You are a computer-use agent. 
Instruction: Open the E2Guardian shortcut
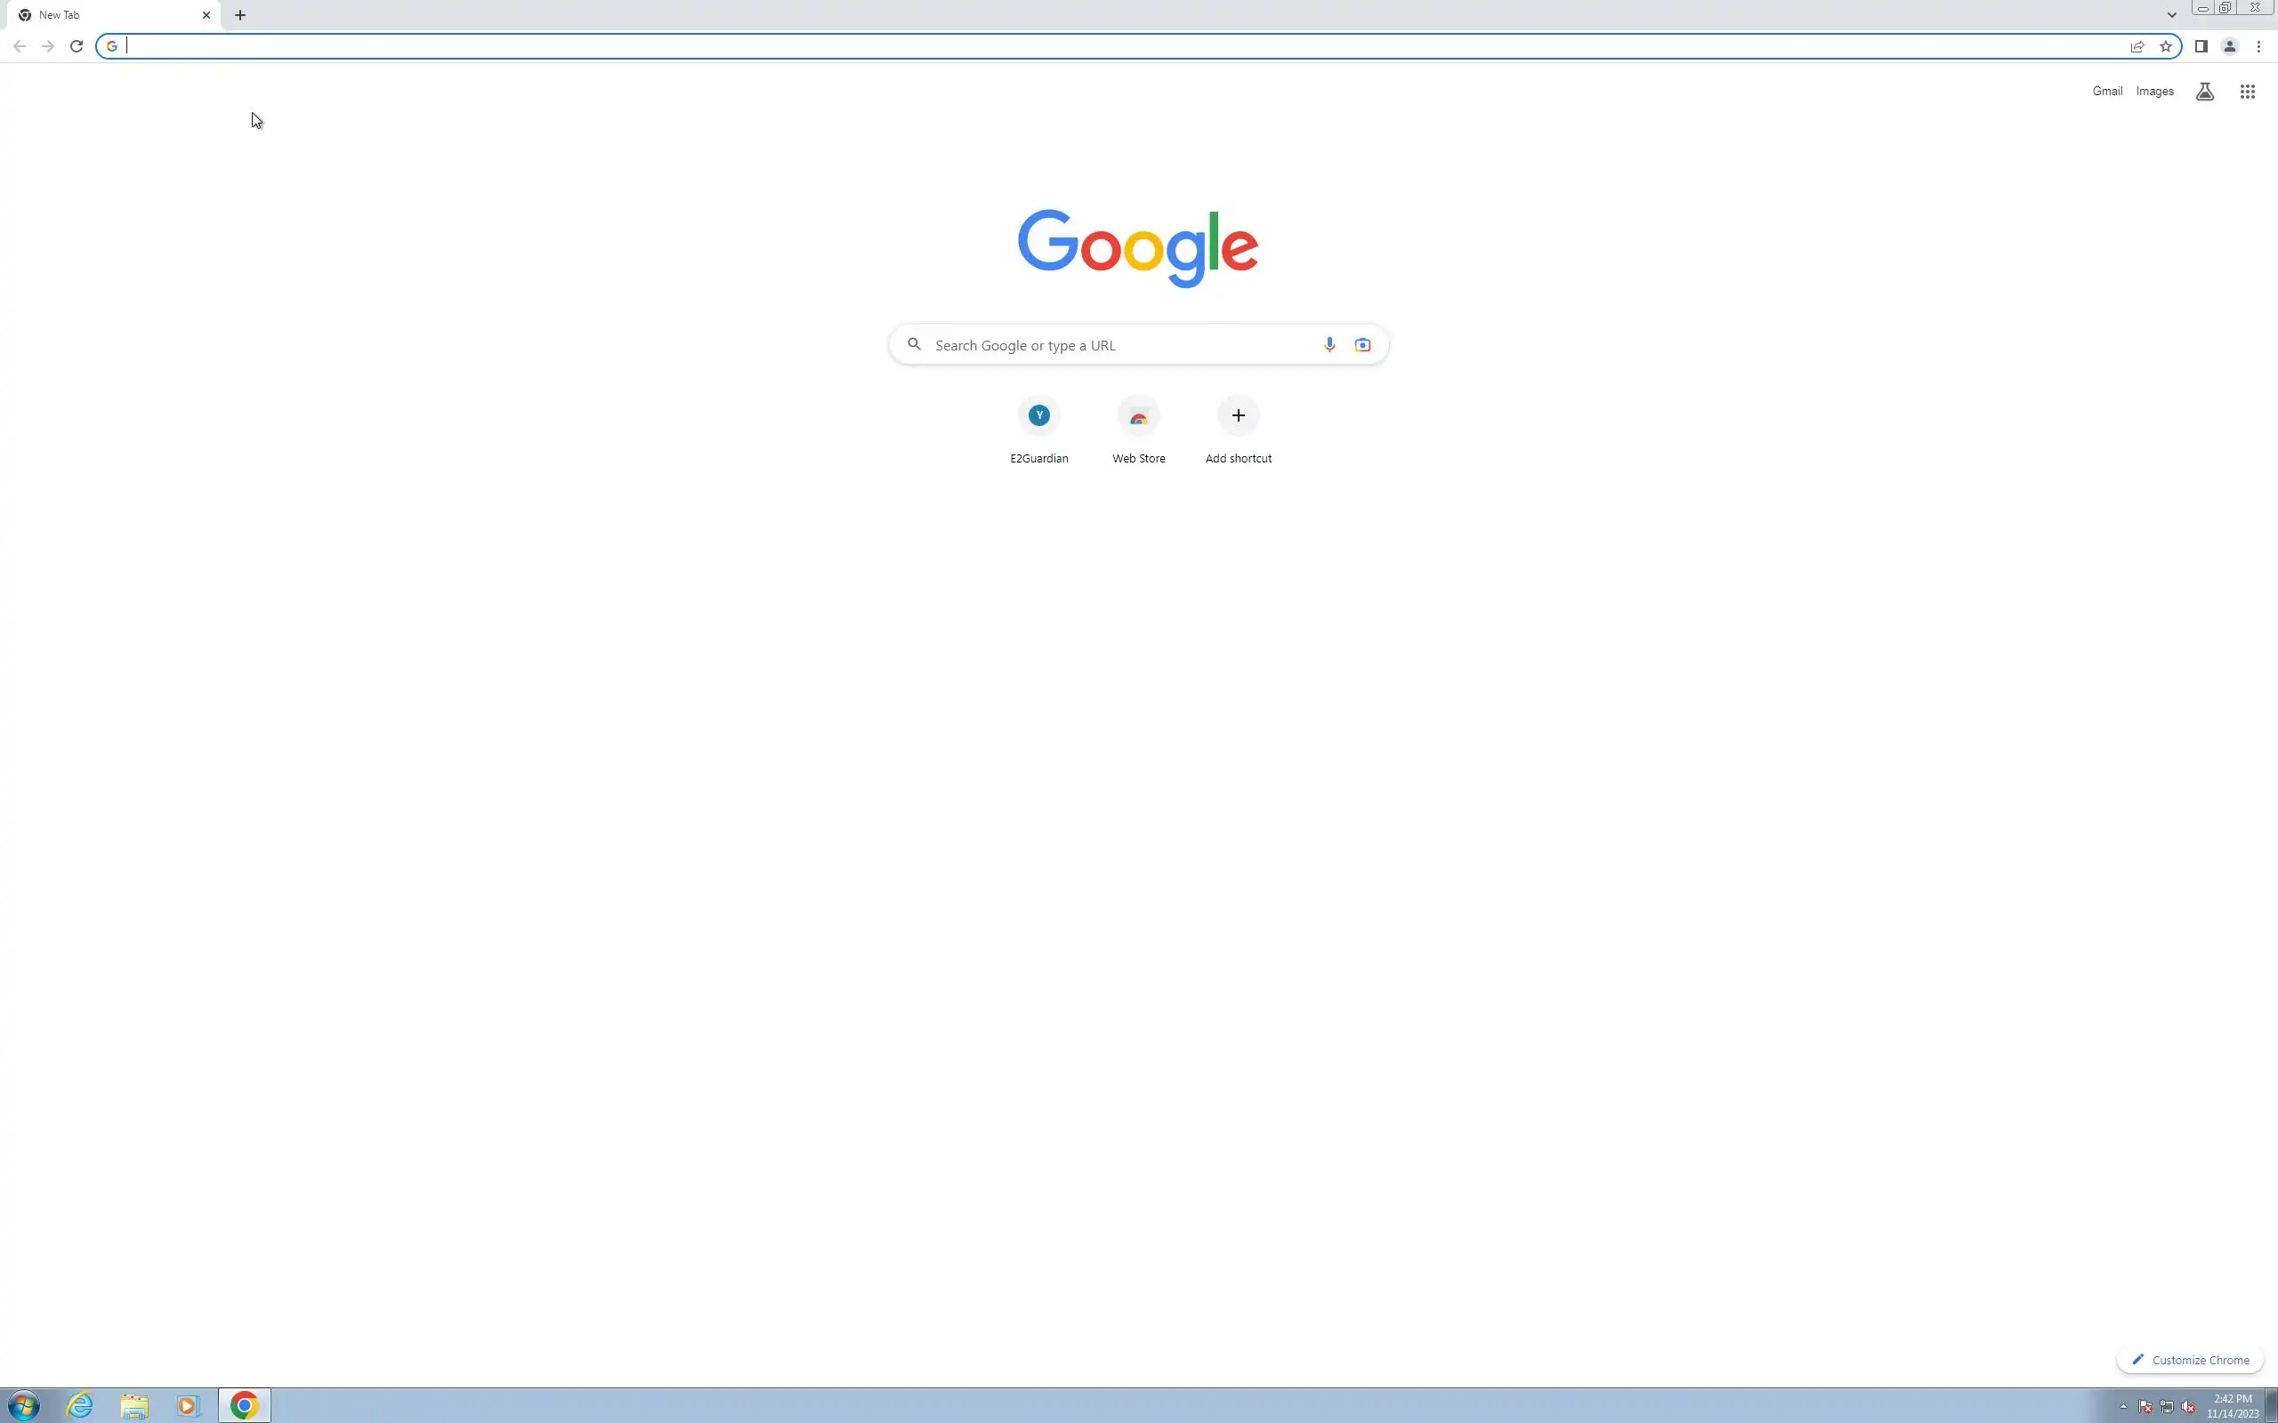click(x=1038, y=430)
